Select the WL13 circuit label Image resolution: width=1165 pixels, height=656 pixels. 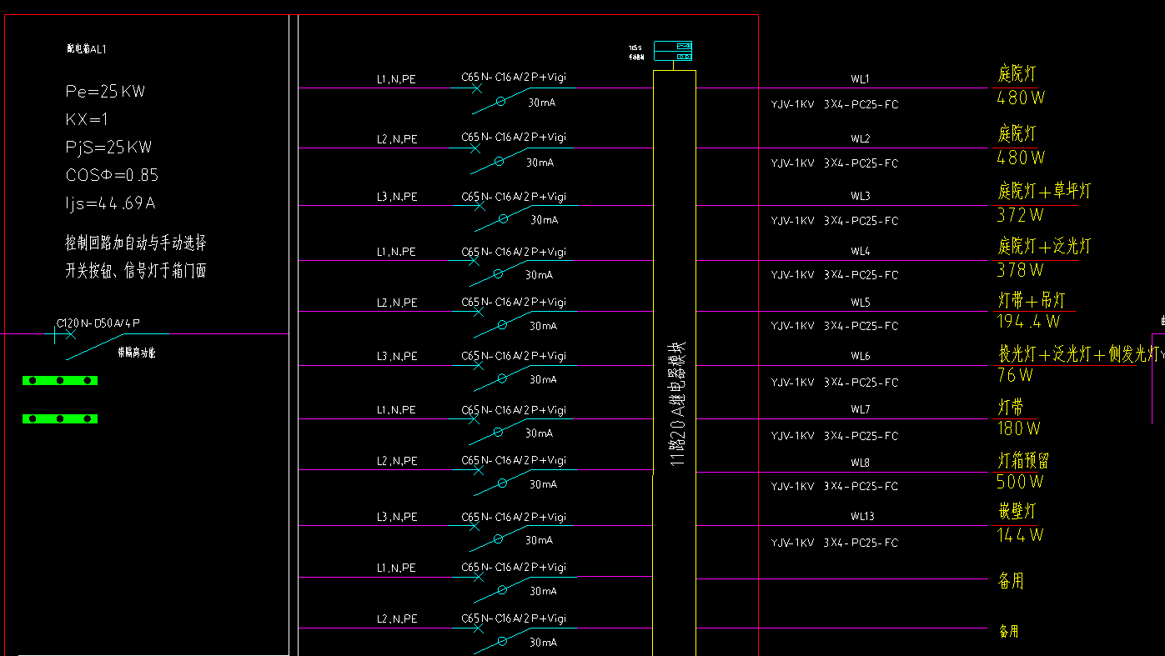tap(862, 516)
